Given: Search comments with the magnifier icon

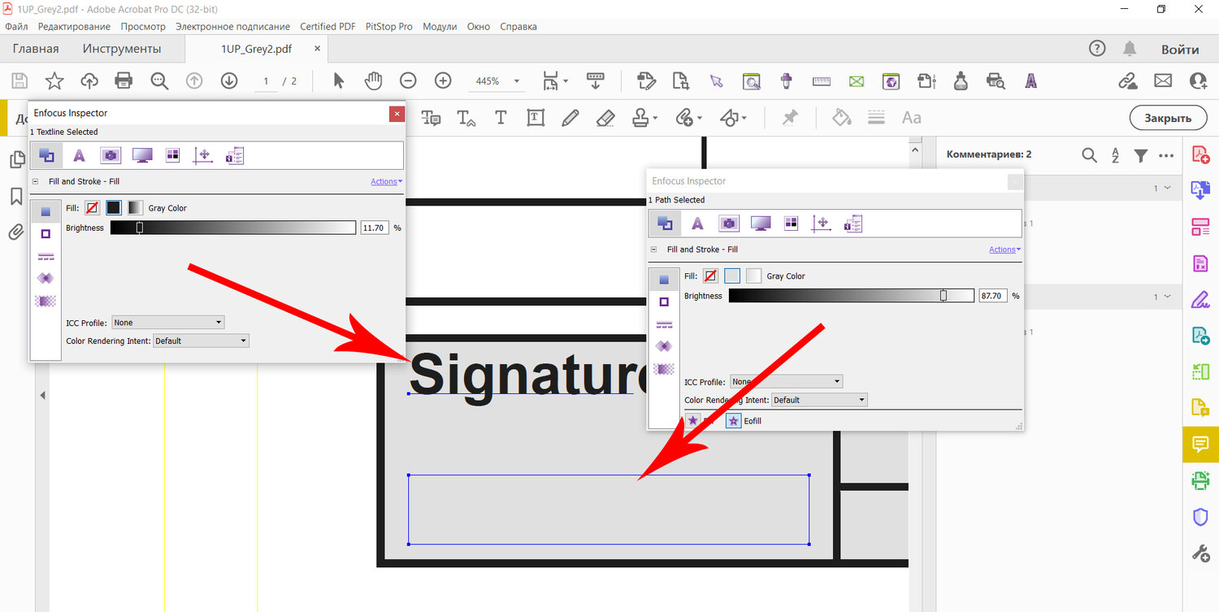Looking at the screenshot, I should click(1090, 155).
